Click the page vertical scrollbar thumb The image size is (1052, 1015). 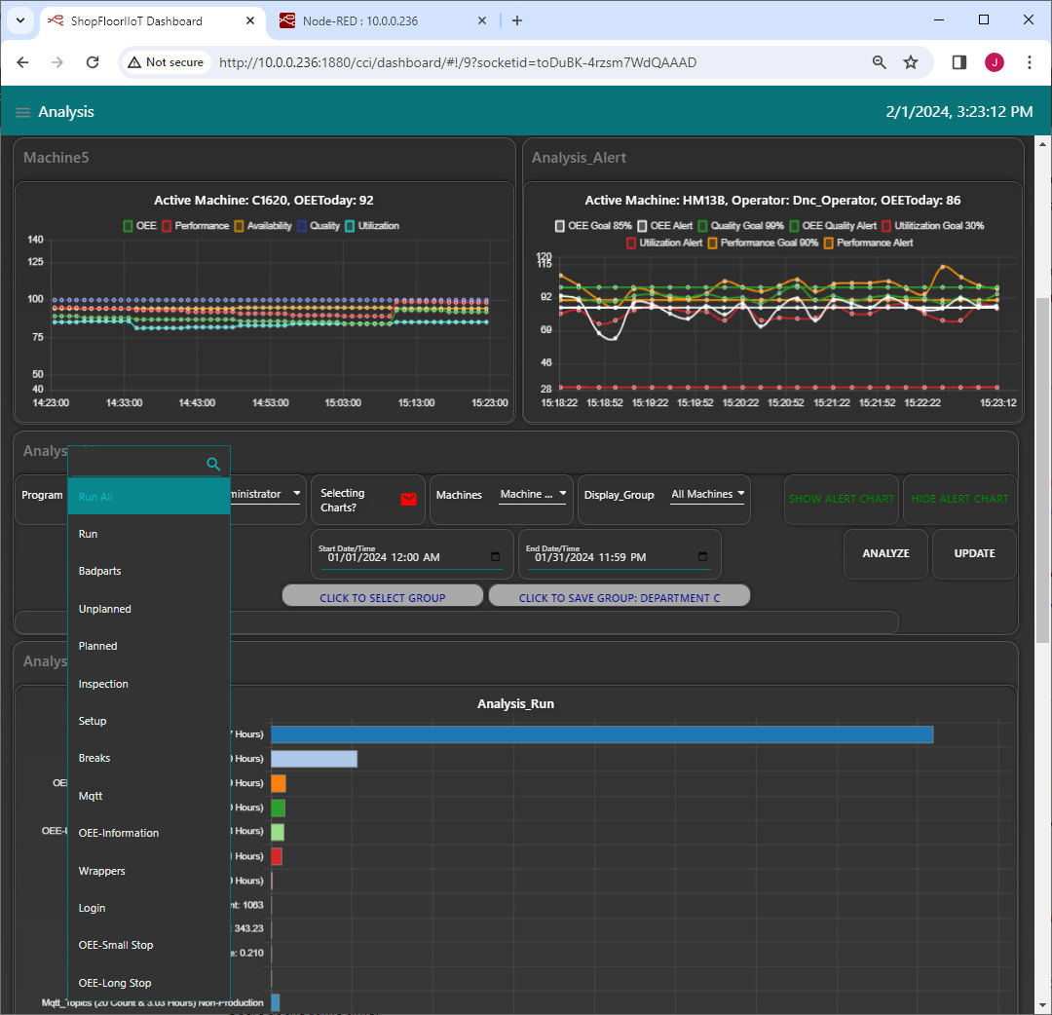tap(1042, 470)
